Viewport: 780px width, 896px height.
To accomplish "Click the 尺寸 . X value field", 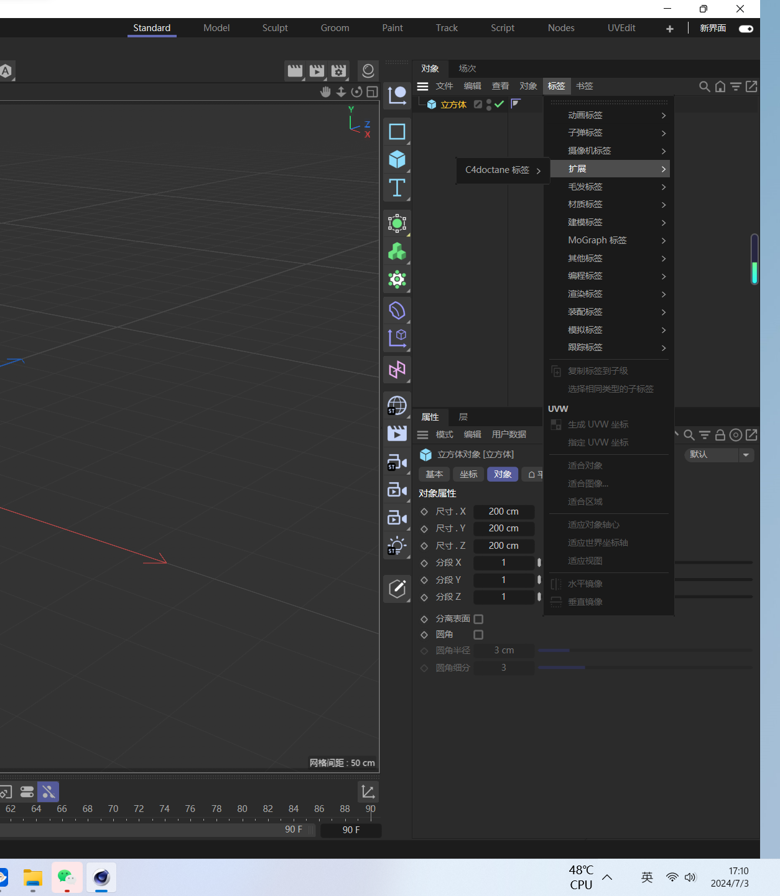I will pos(503,511).
